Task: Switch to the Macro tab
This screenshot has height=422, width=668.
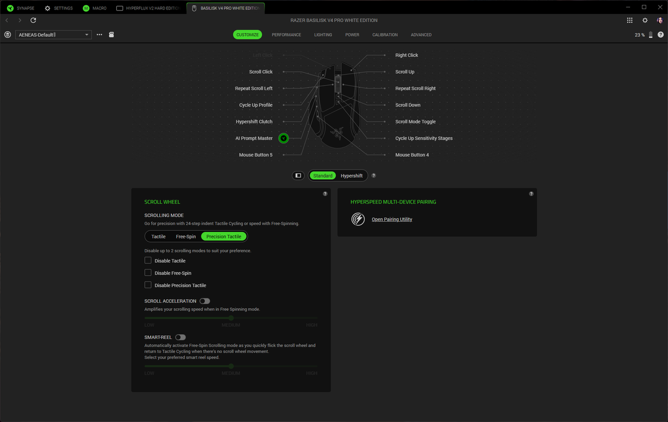Action: point(95,8)
